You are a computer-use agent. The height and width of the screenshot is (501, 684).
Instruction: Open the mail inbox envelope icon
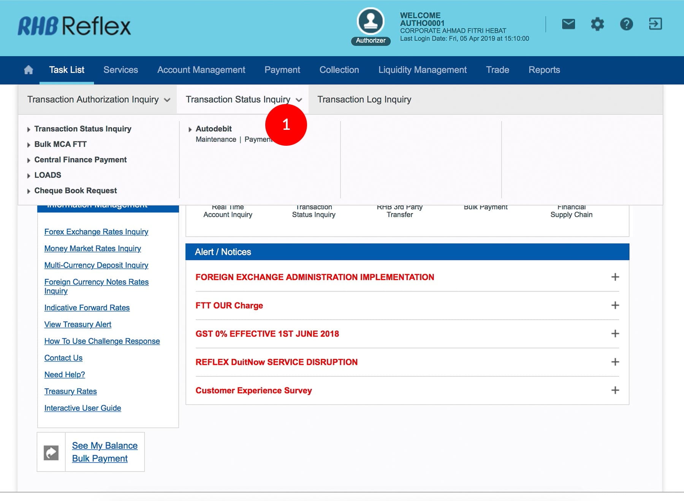[568, 24]
